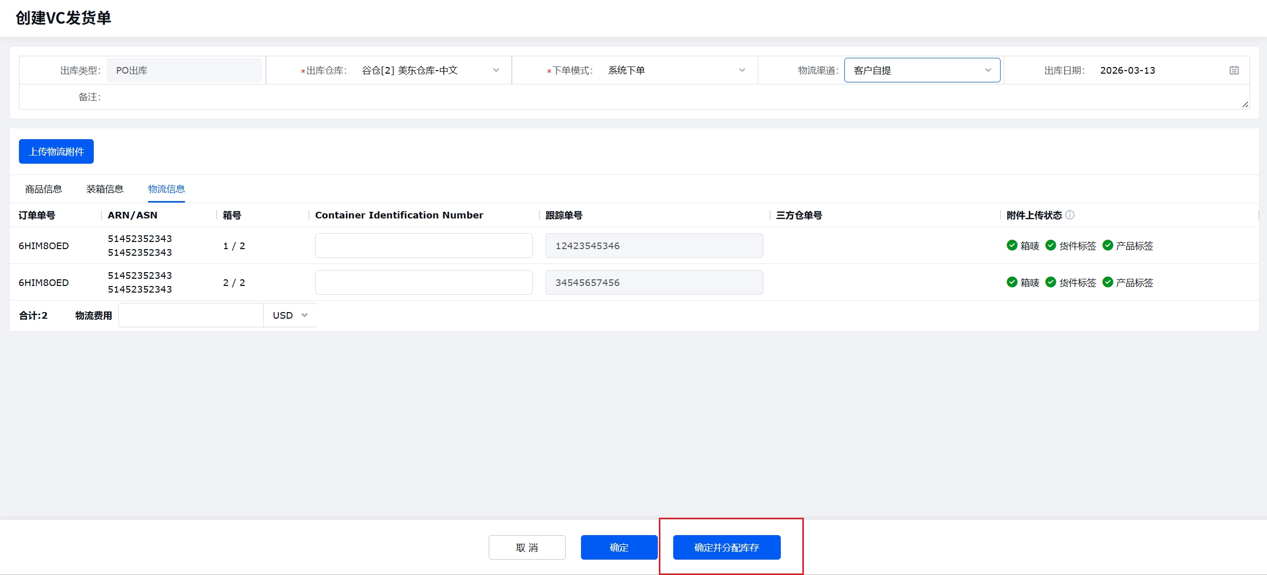This screenshot has width=1267, height=575.
Task: Expand the 出库仓库 warehouse dropdown
Action: click(x=495, y=71)
